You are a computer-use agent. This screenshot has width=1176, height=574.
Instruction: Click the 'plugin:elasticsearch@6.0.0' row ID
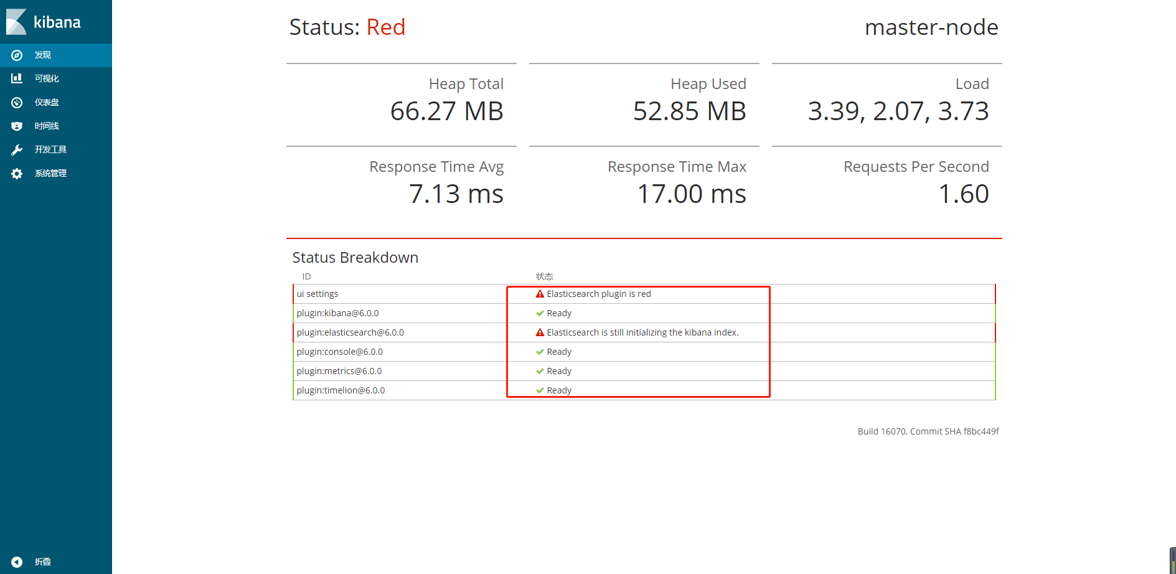click(x=350, y=332)
